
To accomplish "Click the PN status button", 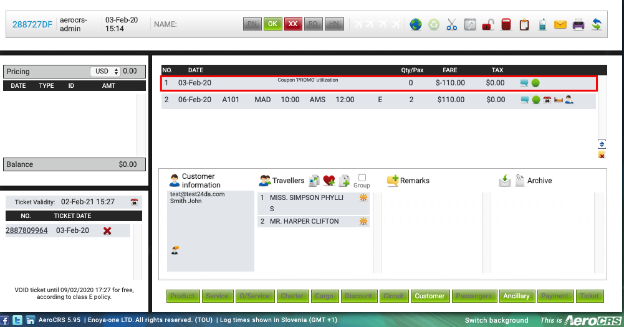I will click(252, 24).
